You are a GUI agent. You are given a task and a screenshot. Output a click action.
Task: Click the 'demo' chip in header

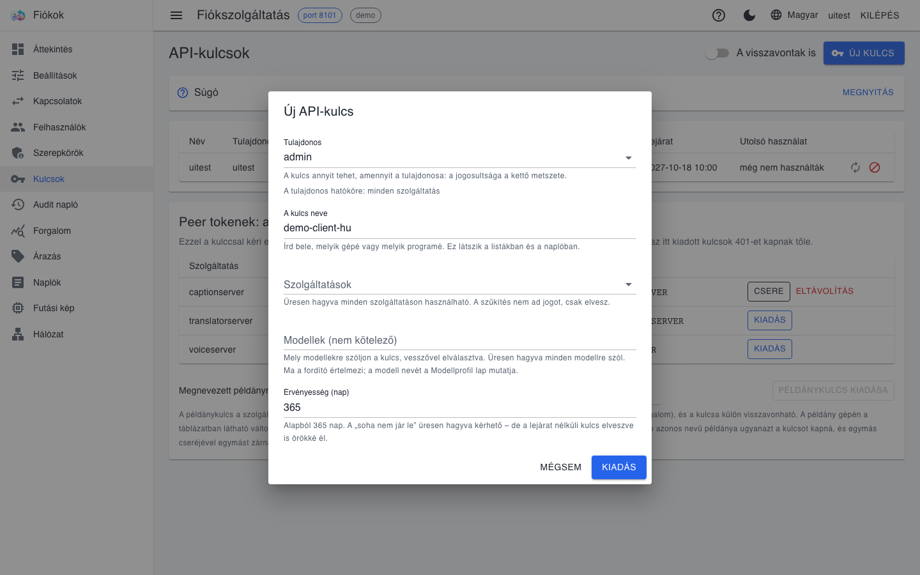pyautogui.click(x=365, y=15)
